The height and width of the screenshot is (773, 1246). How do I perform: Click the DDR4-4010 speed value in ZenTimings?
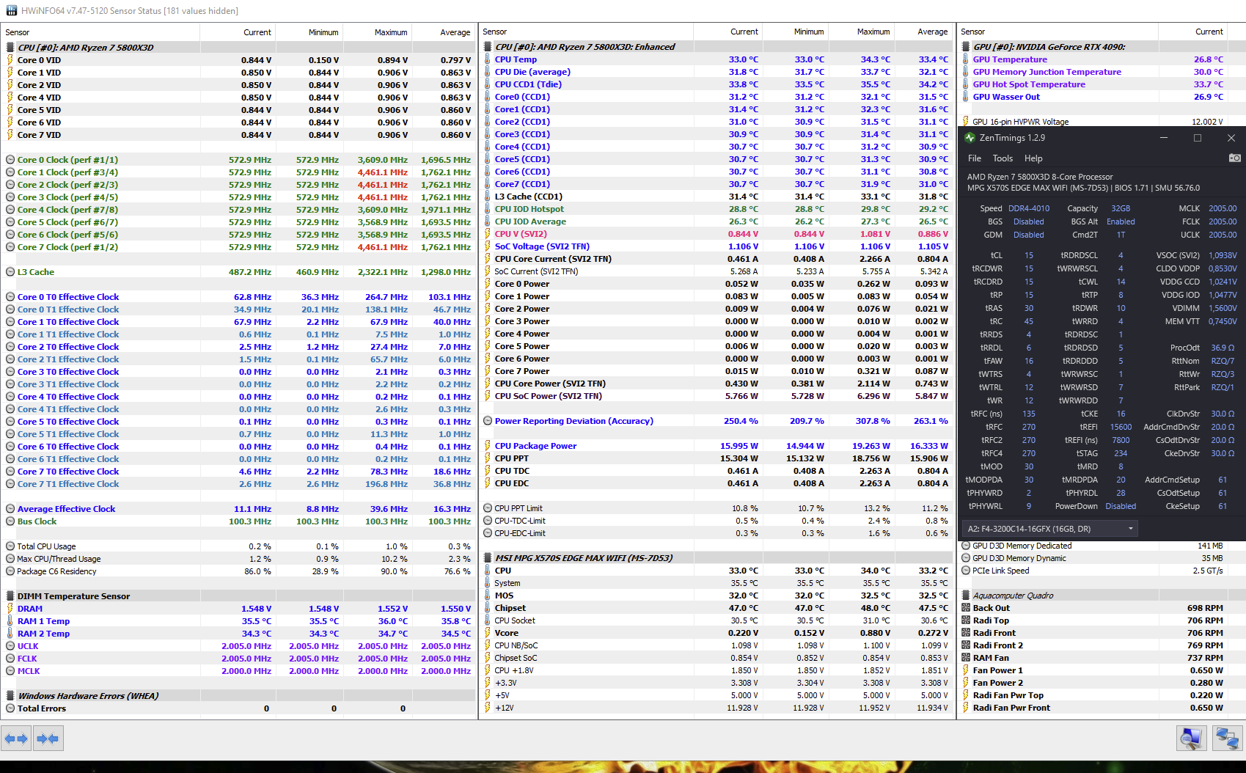(1029, 208)
